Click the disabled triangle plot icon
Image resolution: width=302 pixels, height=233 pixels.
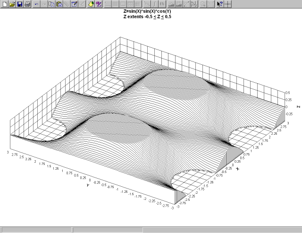tap(194, 4)
